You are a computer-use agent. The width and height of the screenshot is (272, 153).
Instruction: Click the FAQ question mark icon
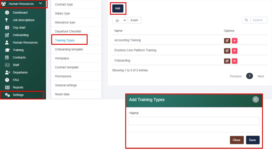pyautogui.click(x=7, y=80)
